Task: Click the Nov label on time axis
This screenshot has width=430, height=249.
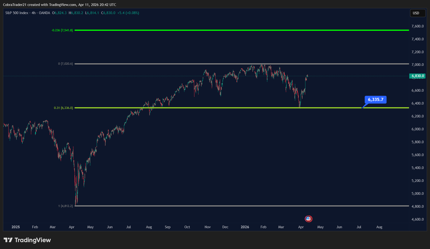Action: point(208,227)
